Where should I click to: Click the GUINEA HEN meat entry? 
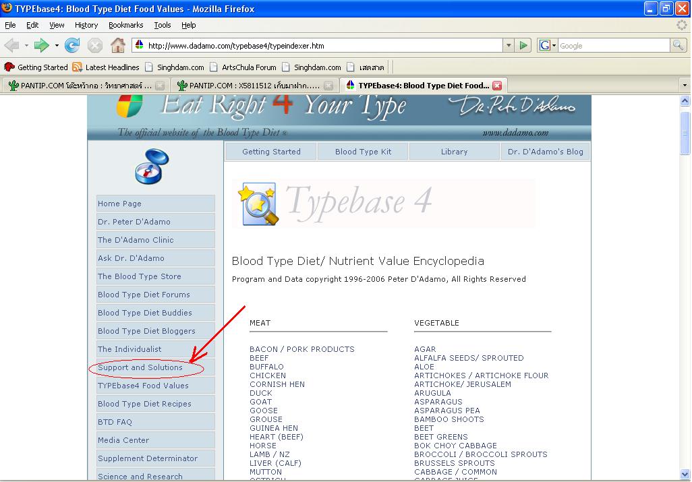274,428
